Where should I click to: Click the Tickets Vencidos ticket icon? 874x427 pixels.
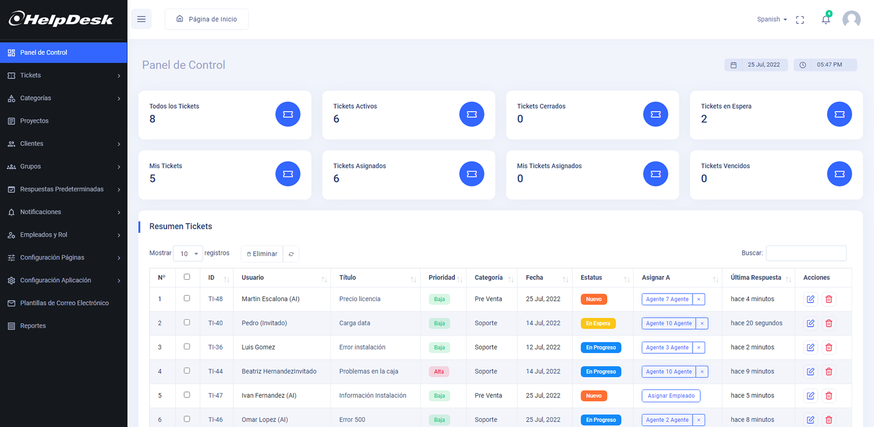(x=839, y=174)
